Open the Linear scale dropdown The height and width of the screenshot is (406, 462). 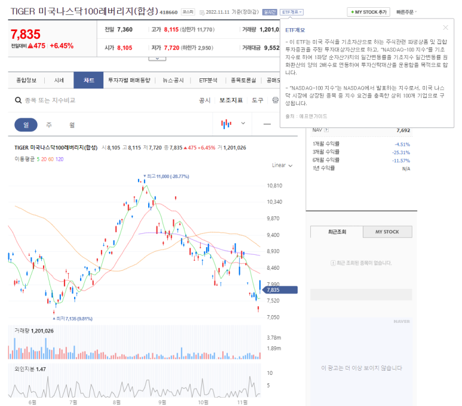282,166
